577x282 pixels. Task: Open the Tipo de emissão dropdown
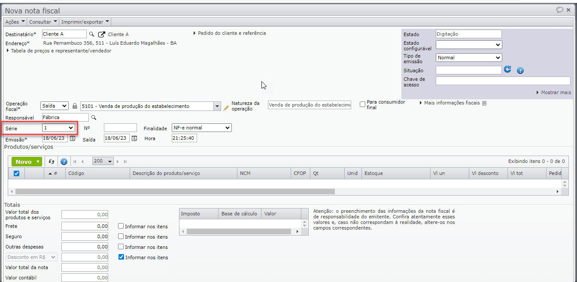[x=469, y=58]
